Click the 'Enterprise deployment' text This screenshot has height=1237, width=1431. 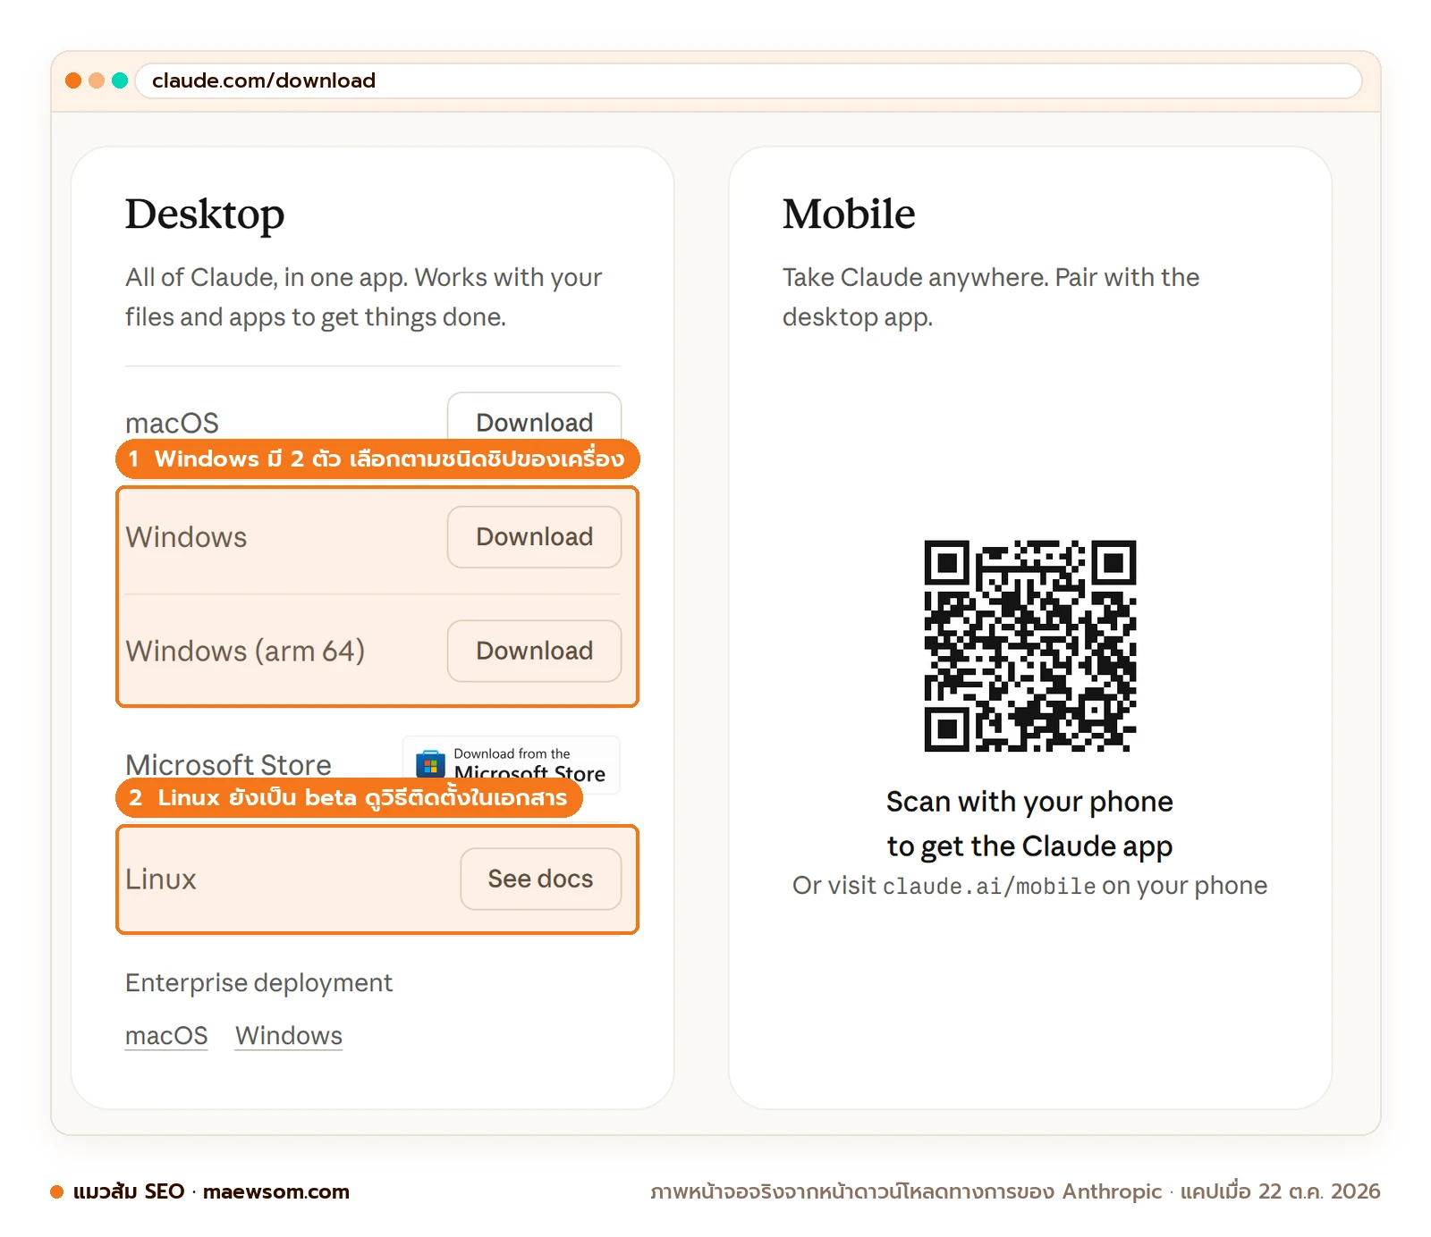click(x=258, y=983)
